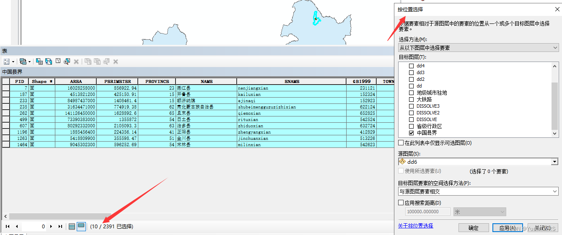Open the 关于按位置选择 help link

(415, 226)
